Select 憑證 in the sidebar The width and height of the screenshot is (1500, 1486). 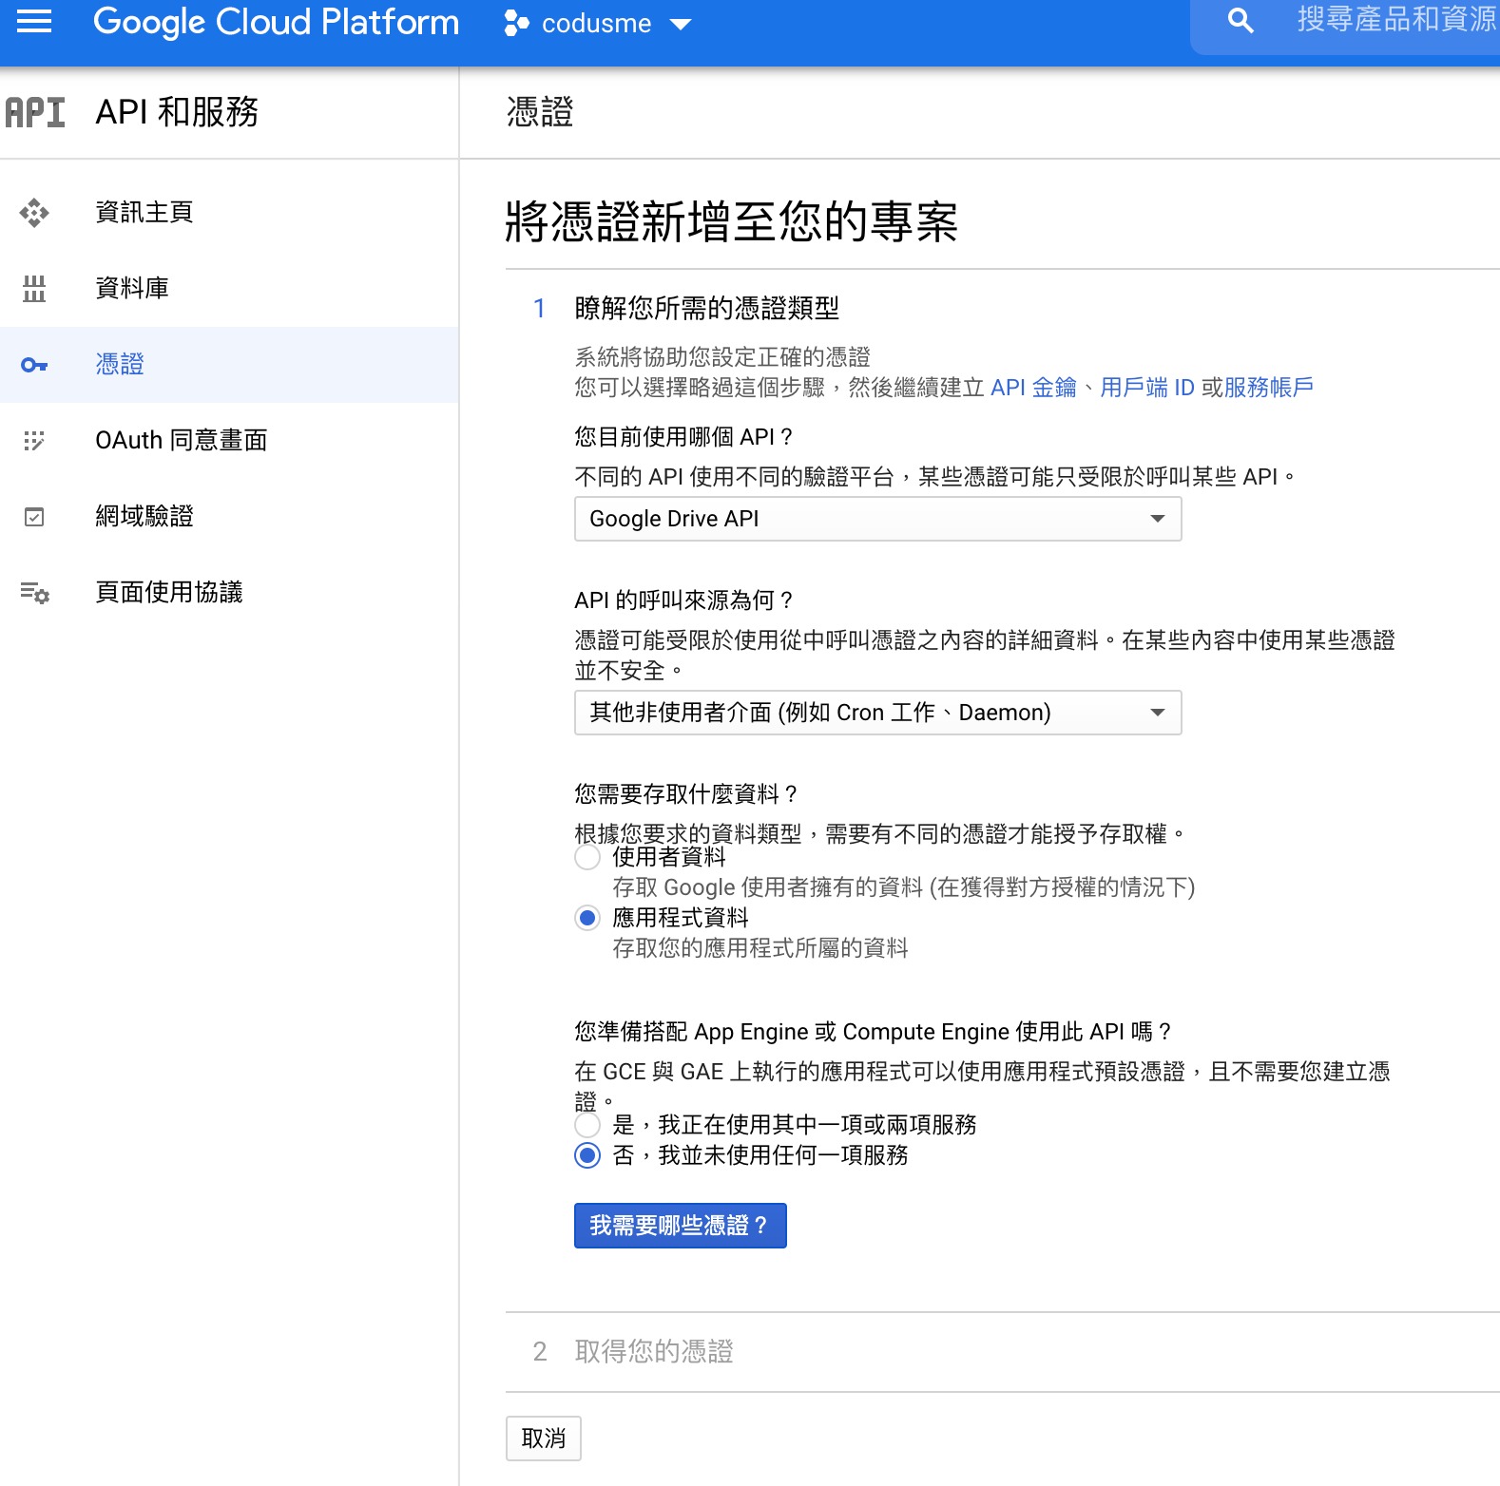(229, 365)
